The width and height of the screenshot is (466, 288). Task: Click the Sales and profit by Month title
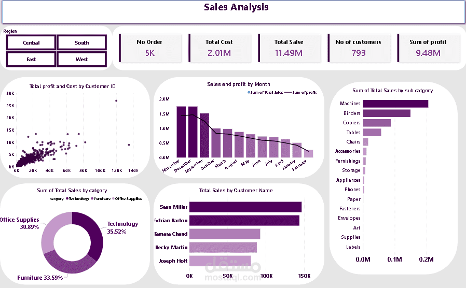tap(239, 84)
